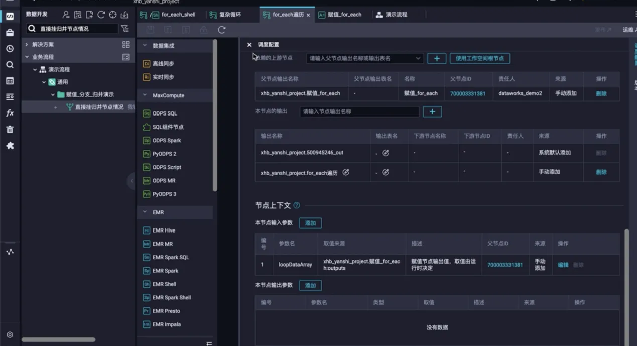Add node output with plus button
This screenshot has height=346, width=637.
coord(432,111)
